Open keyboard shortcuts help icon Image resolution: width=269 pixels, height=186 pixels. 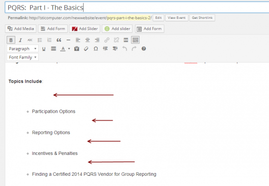[144, 49]
